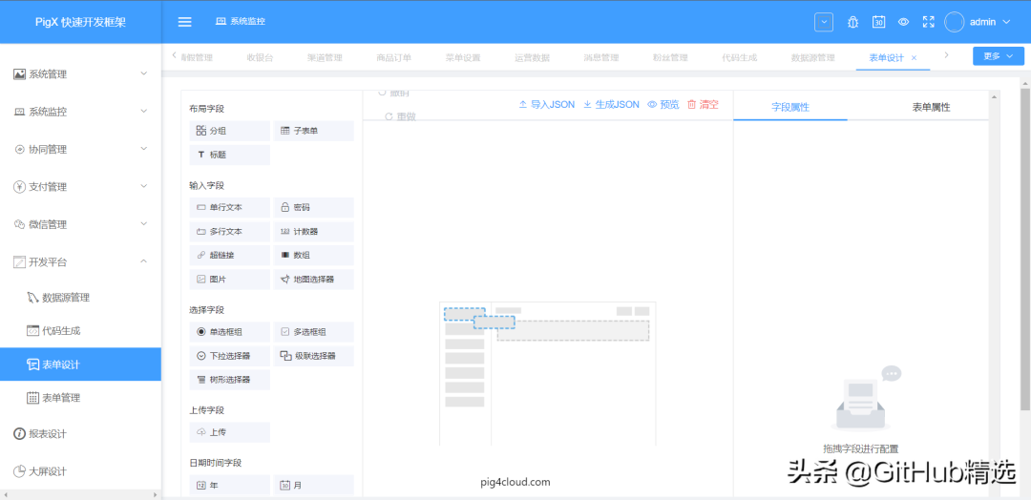Switch to the 字段属性 tab
The image size is (1031, 500).
pyautogui.click(x=790, y=107)
